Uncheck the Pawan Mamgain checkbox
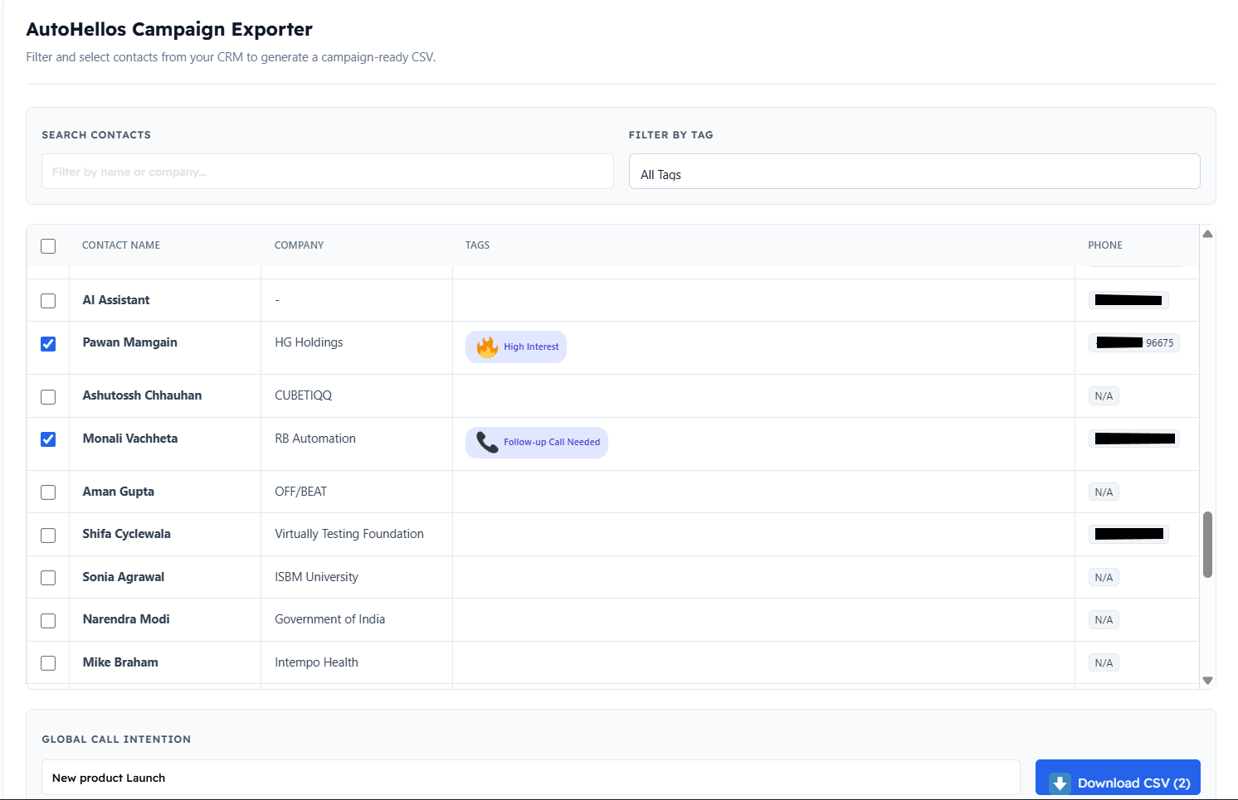 (48, 344)
